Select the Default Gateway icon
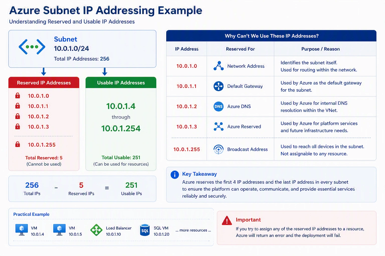Screen dimensions: 385x256 tap(219, 86)
